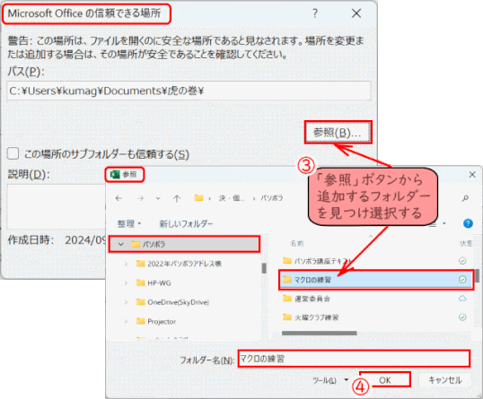Go back with the left arrow in 参照 dialog

click(119, 198)
